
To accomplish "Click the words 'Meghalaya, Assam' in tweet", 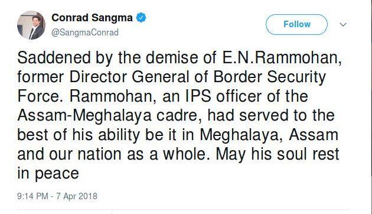I will coord(269,135).
